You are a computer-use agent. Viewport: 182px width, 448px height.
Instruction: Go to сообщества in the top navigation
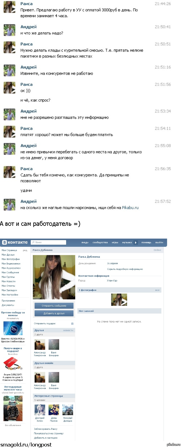coord(100,243)
